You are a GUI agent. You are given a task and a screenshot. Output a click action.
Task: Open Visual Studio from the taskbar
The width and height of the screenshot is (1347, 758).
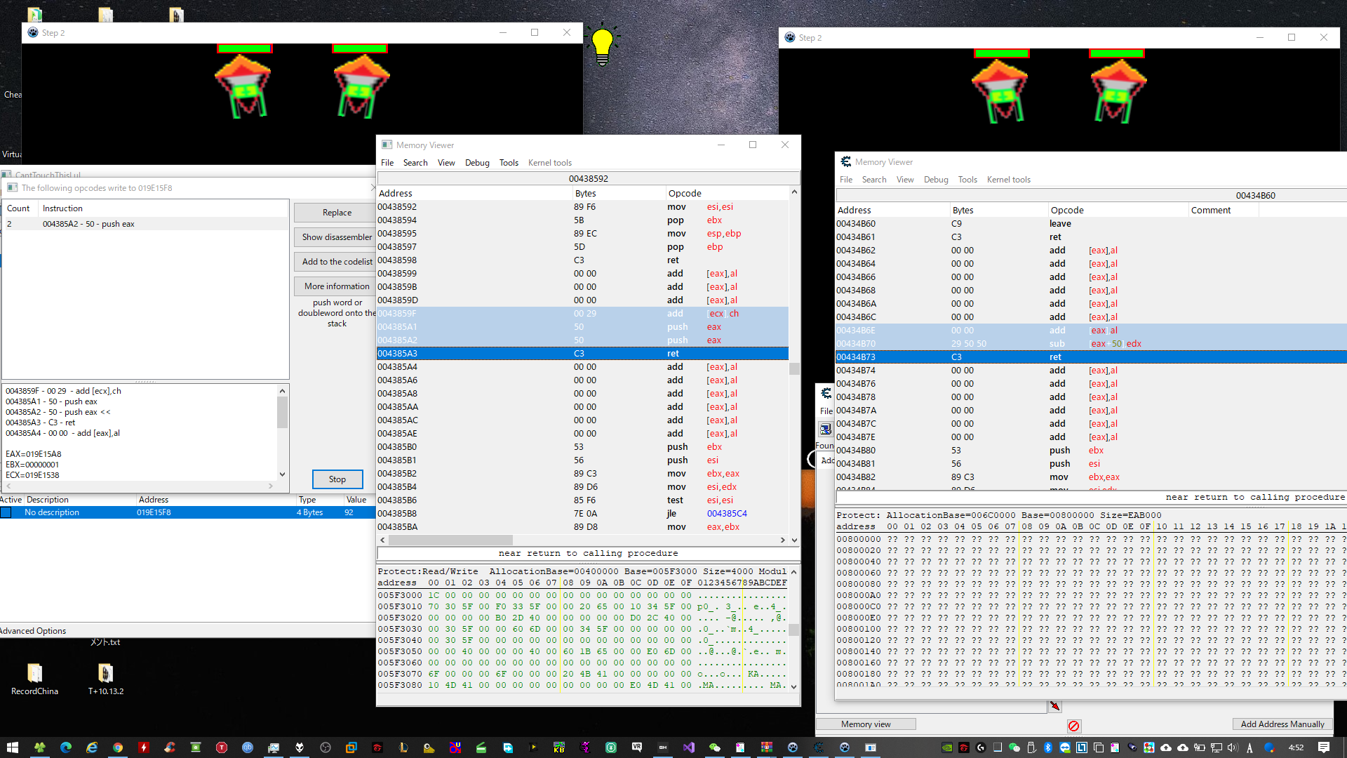pos(688,747)
